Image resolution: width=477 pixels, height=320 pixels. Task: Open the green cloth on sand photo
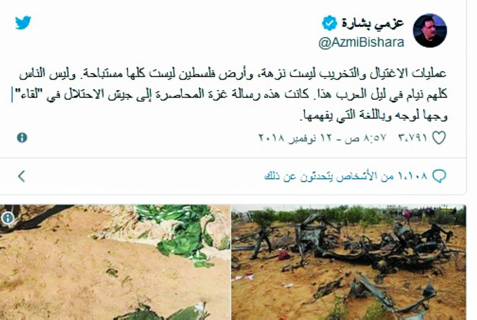(115, 262)
